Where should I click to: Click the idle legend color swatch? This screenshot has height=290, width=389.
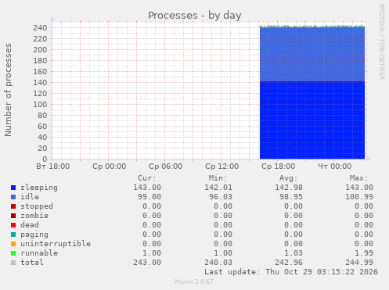click(13, 197)
